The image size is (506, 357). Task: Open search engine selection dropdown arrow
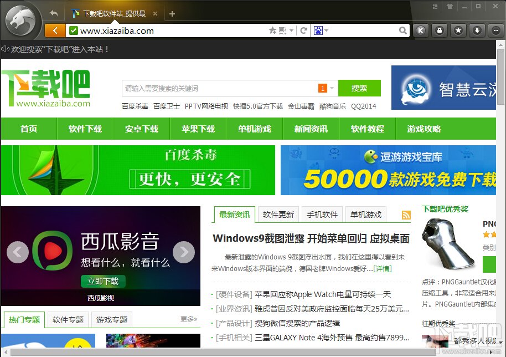326,30
